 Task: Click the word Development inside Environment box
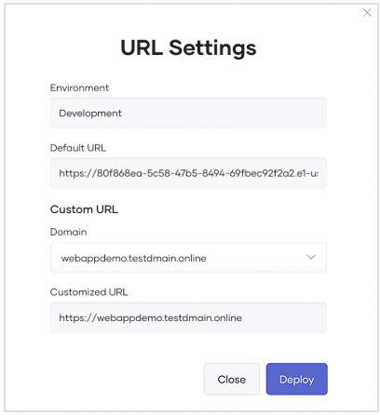[90, 114]
